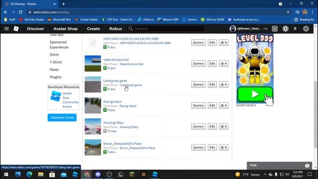Image resolution: width=318 pixels, height=179 pixels.
Task: Open the Chrome profile avatar icon
Action: click(305, 12)
